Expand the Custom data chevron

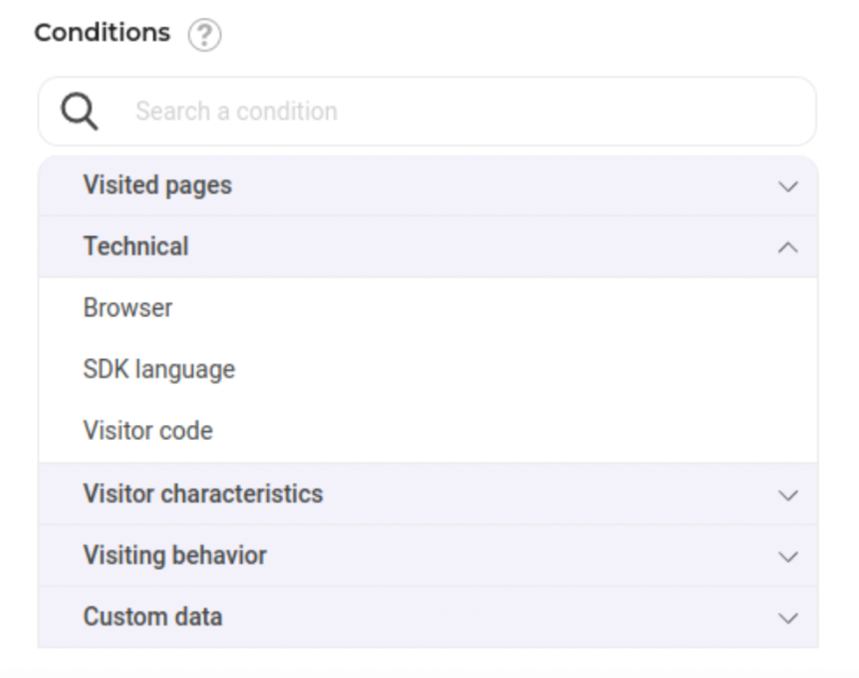click(788, 618)
